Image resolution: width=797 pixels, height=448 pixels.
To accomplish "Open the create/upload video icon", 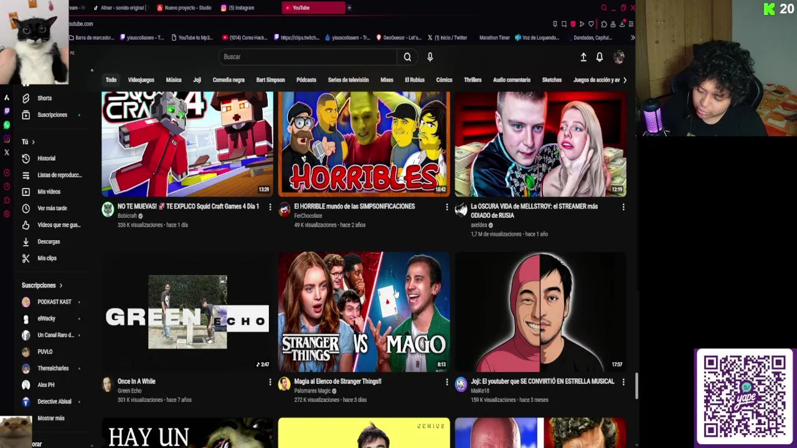I will (x=583, y=57).
